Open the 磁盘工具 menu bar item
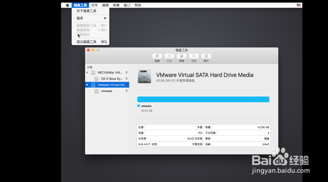Screen dimensions: 328x182 pyautogui.click(x=80, y=5)
